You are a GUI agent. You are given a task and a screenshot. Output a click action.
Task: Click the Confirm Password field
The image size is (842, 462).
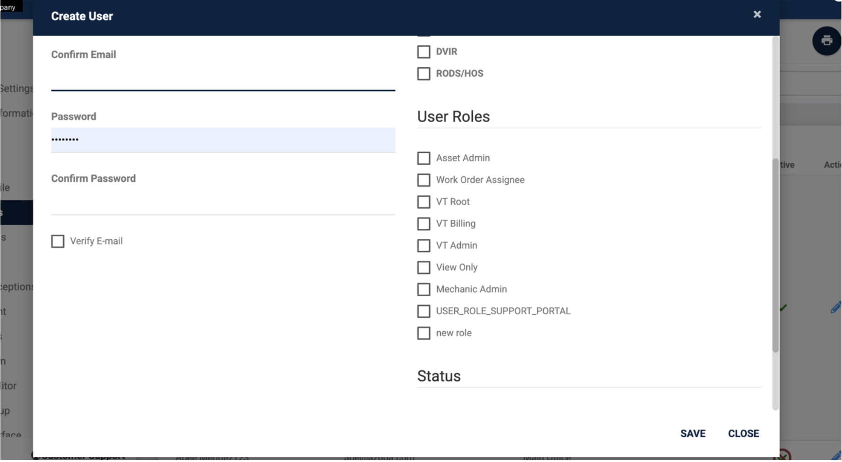(223, 202)
